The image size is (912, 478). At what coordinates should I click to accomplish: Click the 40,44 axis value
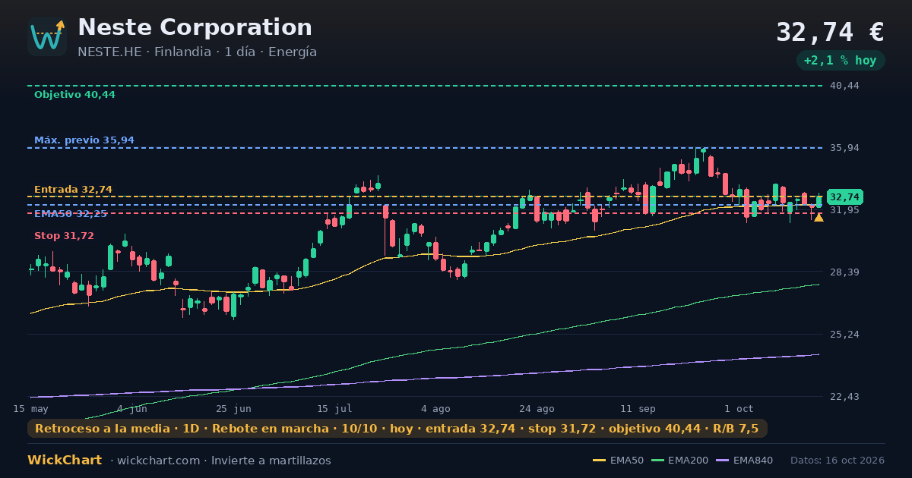(x=844, y=86)
